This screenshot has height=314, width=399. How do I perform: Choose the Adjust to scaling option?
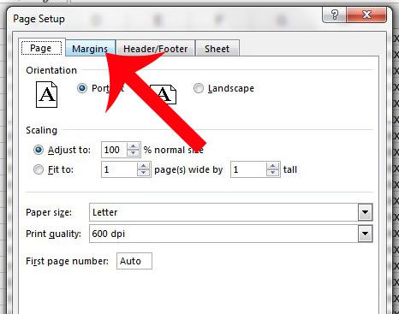tap(39, 150)
